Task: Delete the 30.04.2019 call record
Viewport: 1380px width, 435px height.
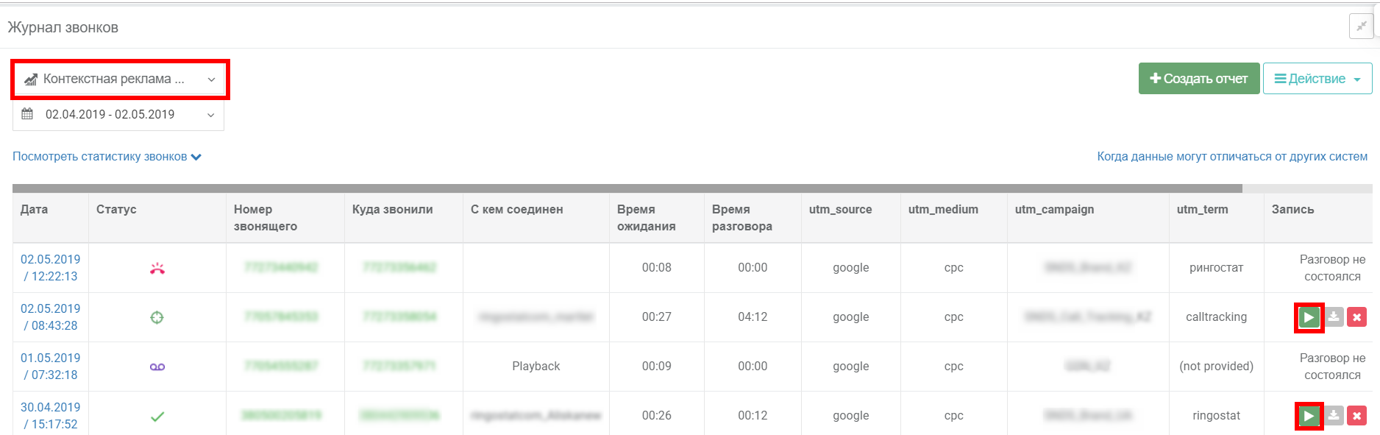Action: (1357, 415)
